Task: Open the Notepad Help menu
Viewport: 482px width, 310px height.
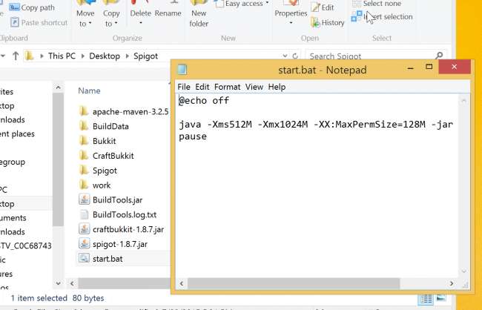Action: (x=277, y=87)
